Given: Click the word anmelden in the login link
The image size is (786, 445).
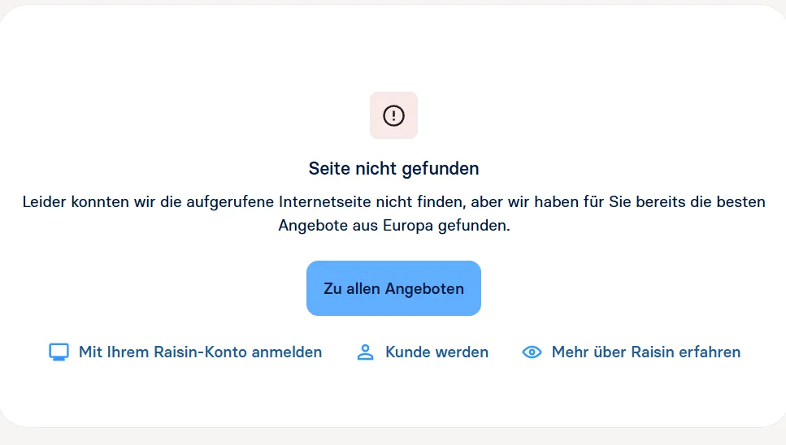Looking at the screenshot, I should [287, 352].
